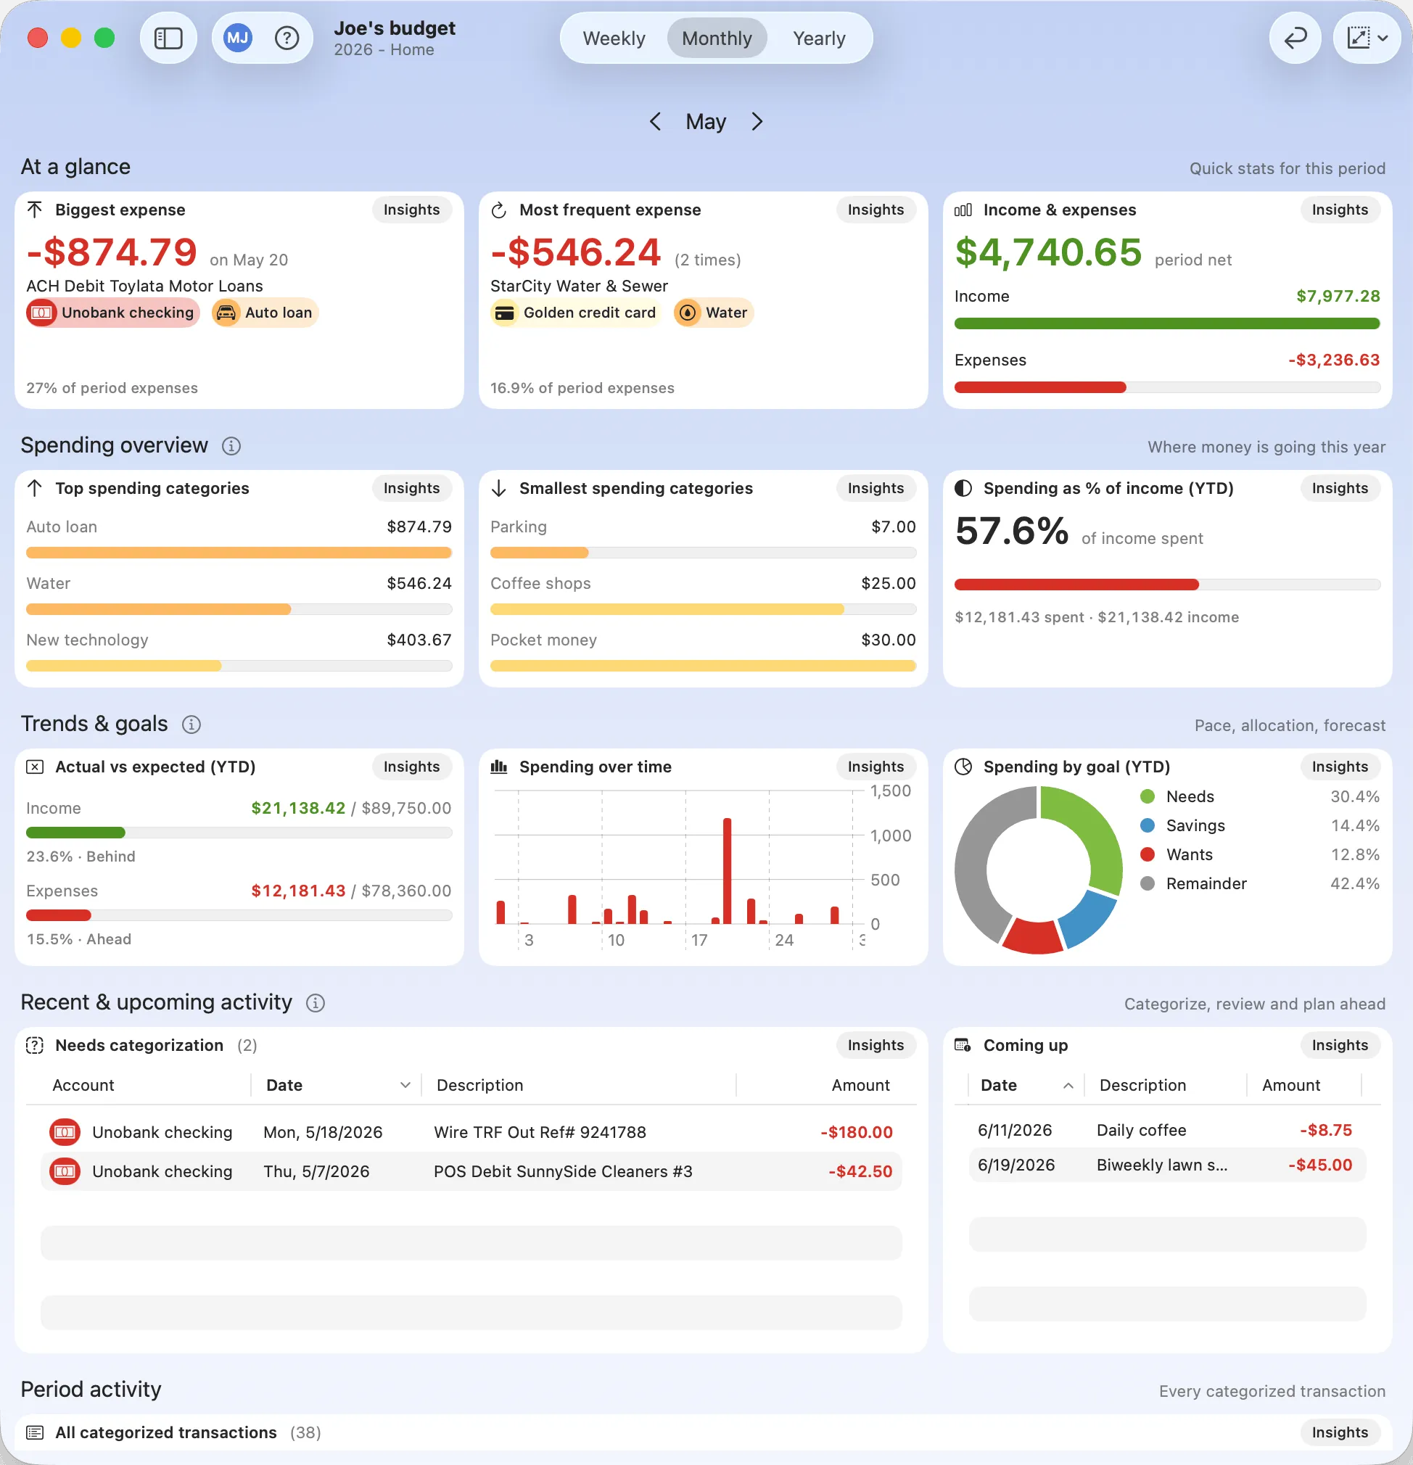Viewport: 1413px width, 1465px height.
Task: Click the Water category tag
Action: (x=713, y=313)
